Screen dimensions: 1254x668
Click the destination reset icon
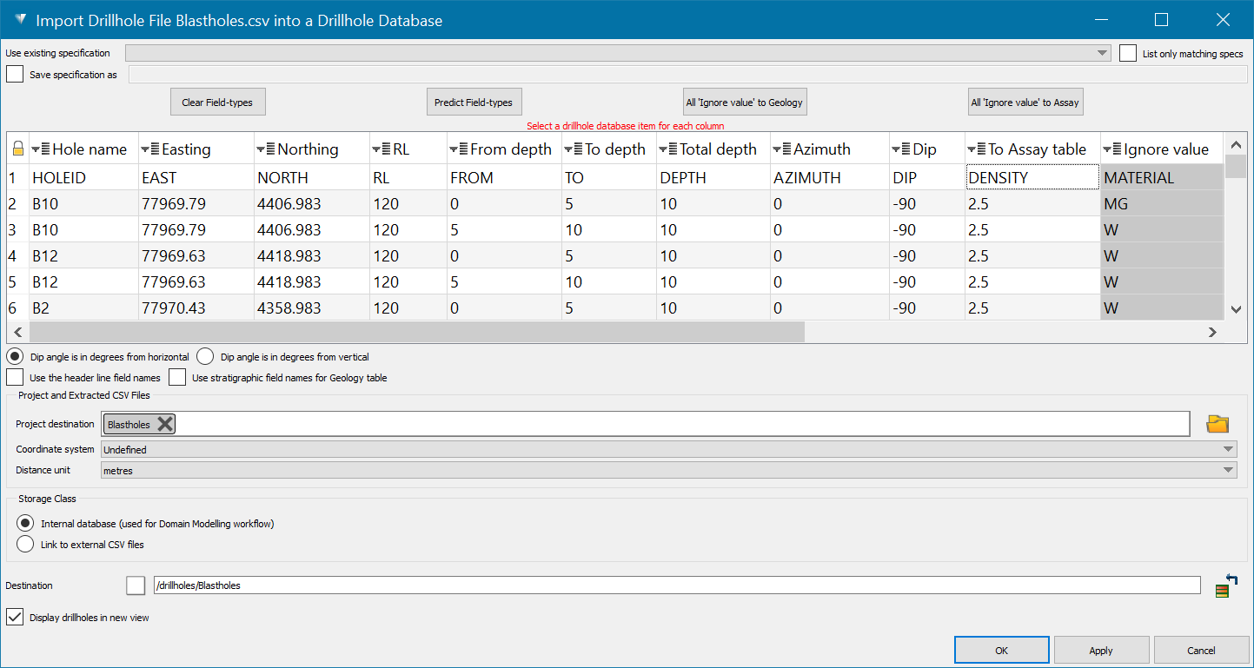coord(1226,585)
